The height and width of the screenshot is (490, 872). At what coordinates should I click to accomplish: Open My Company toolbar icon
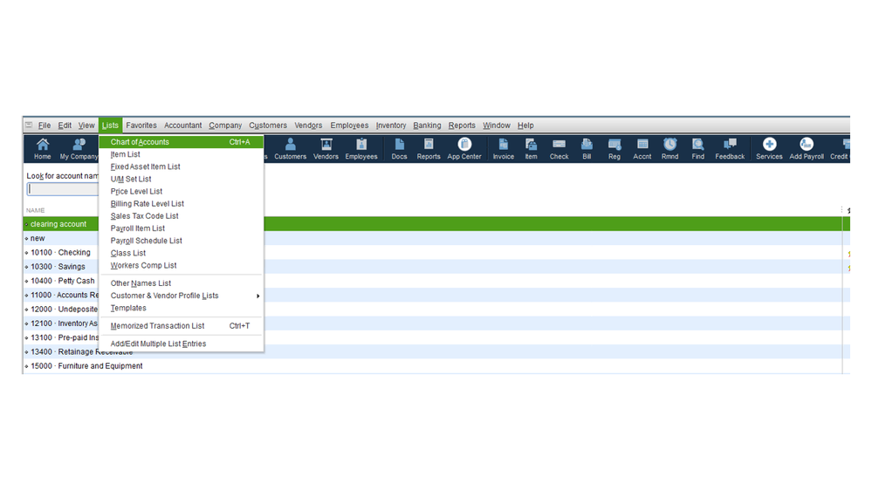click(79, 149)
